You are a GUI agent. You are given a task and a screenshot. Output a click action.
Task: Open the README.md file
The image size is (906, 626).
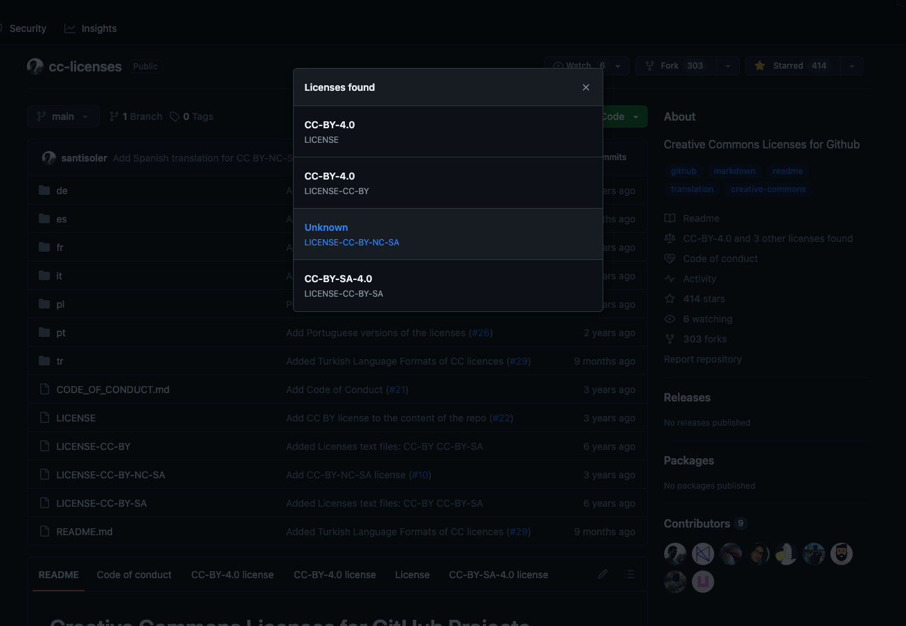click(x=85, y=532)
